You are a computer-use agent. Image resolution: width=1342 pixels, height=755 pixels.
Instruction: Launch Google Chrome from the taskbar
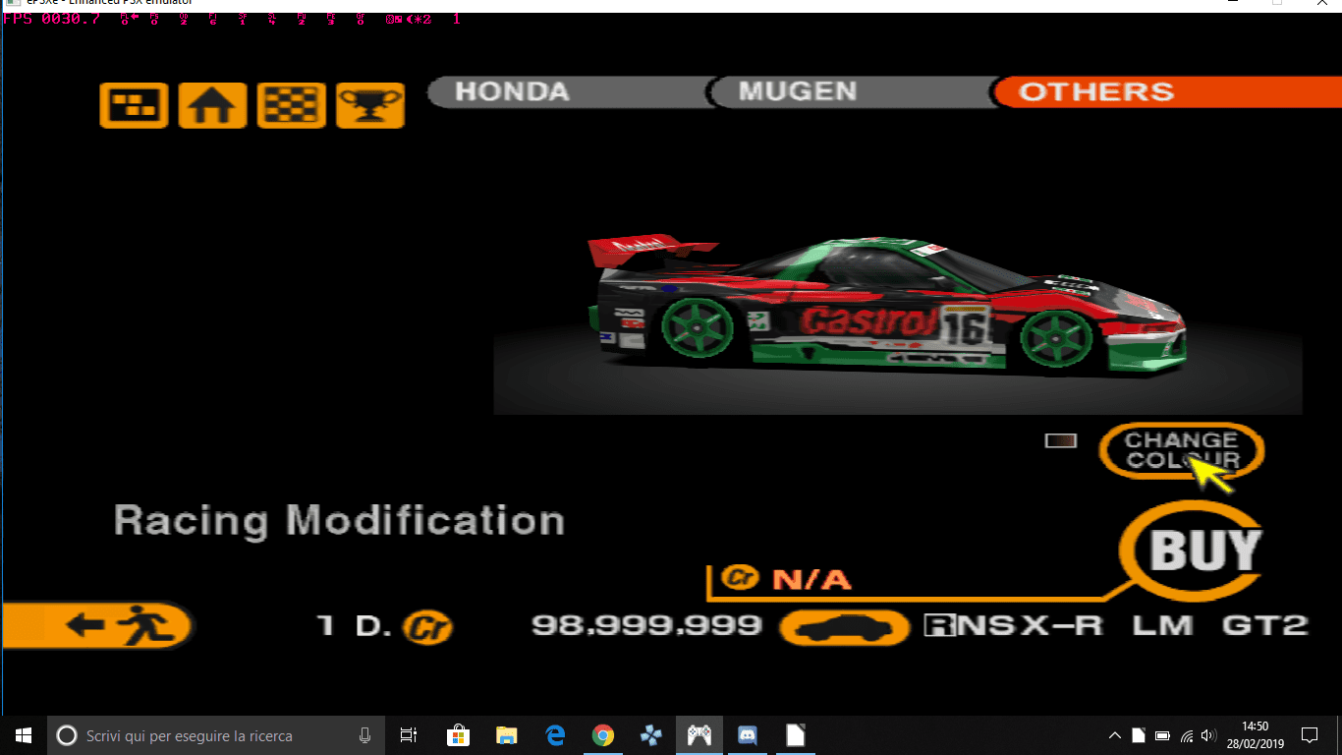point(603,735)
